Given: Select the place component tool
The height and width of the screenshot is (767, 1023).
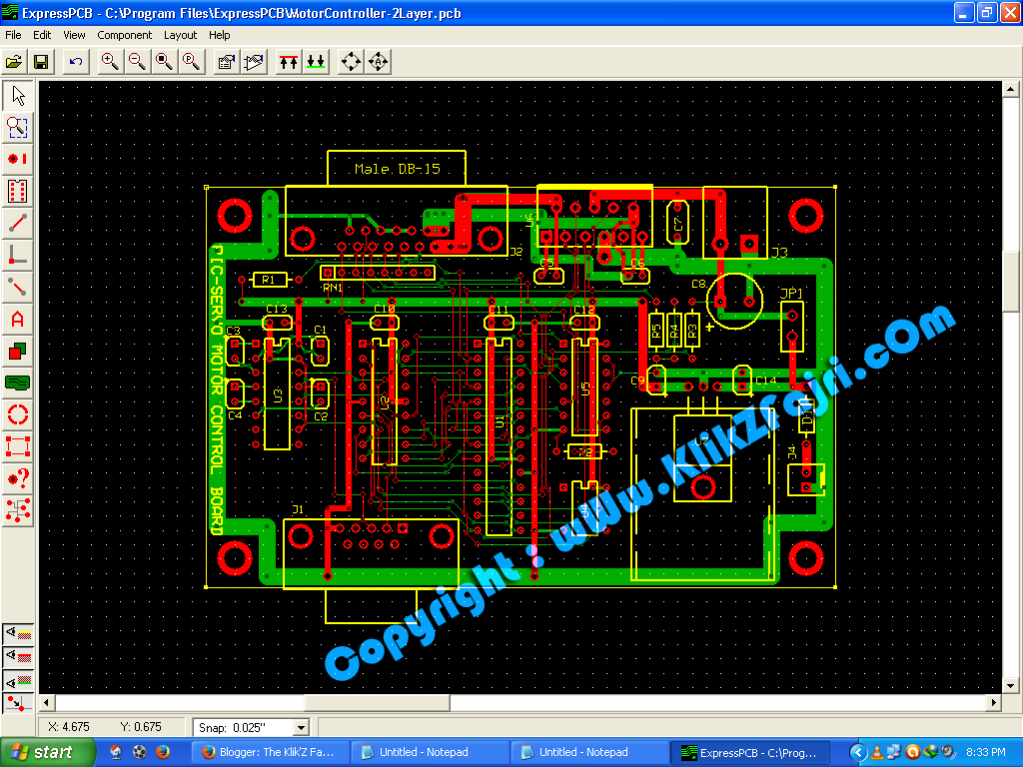Looking at the screenshot, I should [x=18, y=191].
